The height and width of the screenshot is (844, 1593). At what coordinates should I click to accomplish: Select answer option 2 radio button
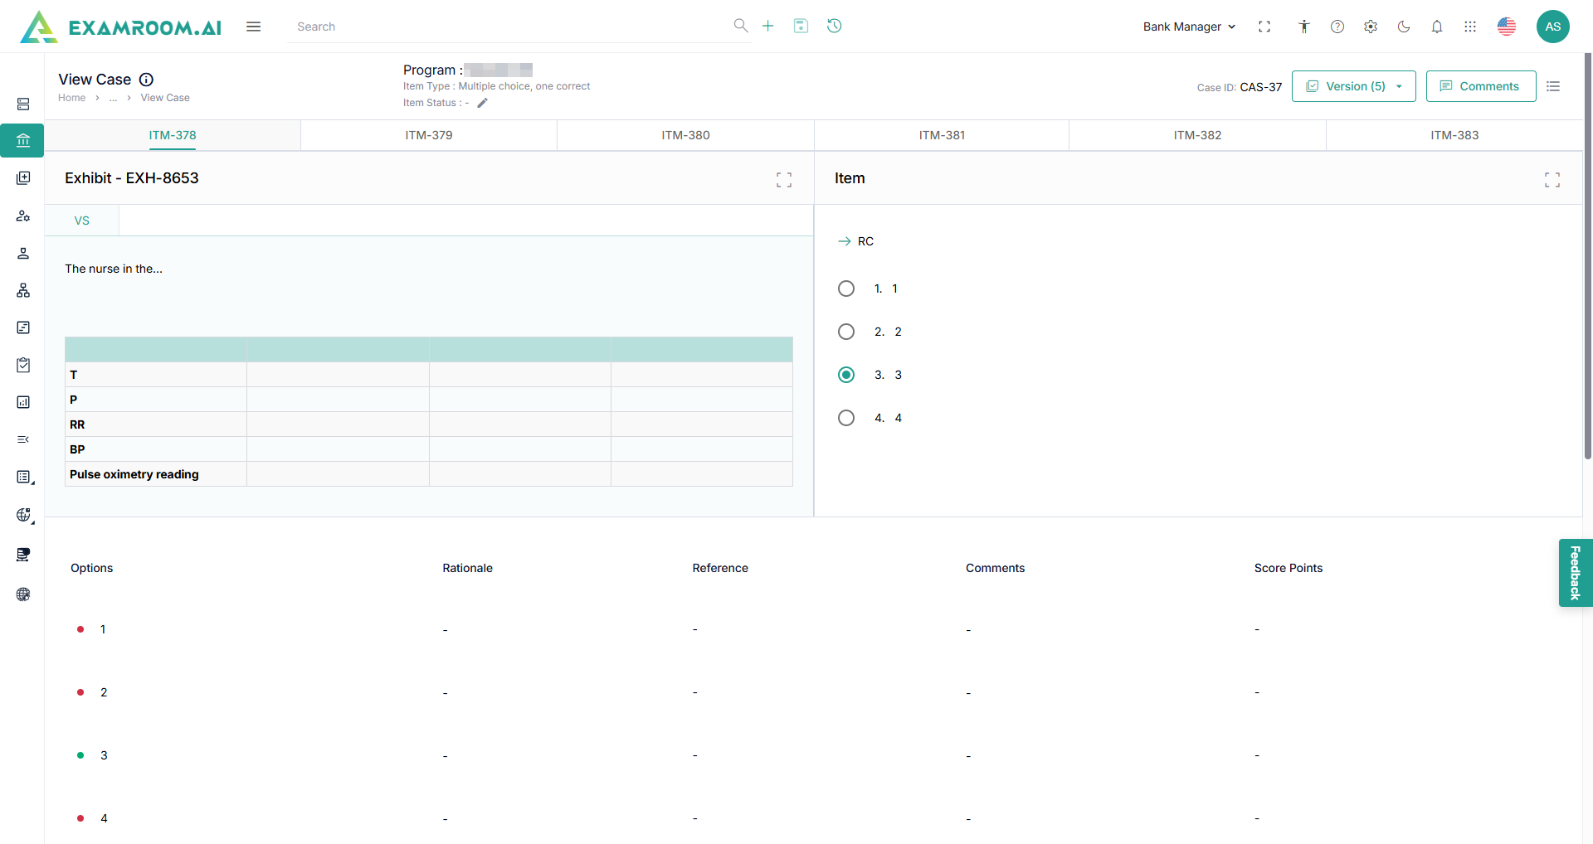(845, 332)
